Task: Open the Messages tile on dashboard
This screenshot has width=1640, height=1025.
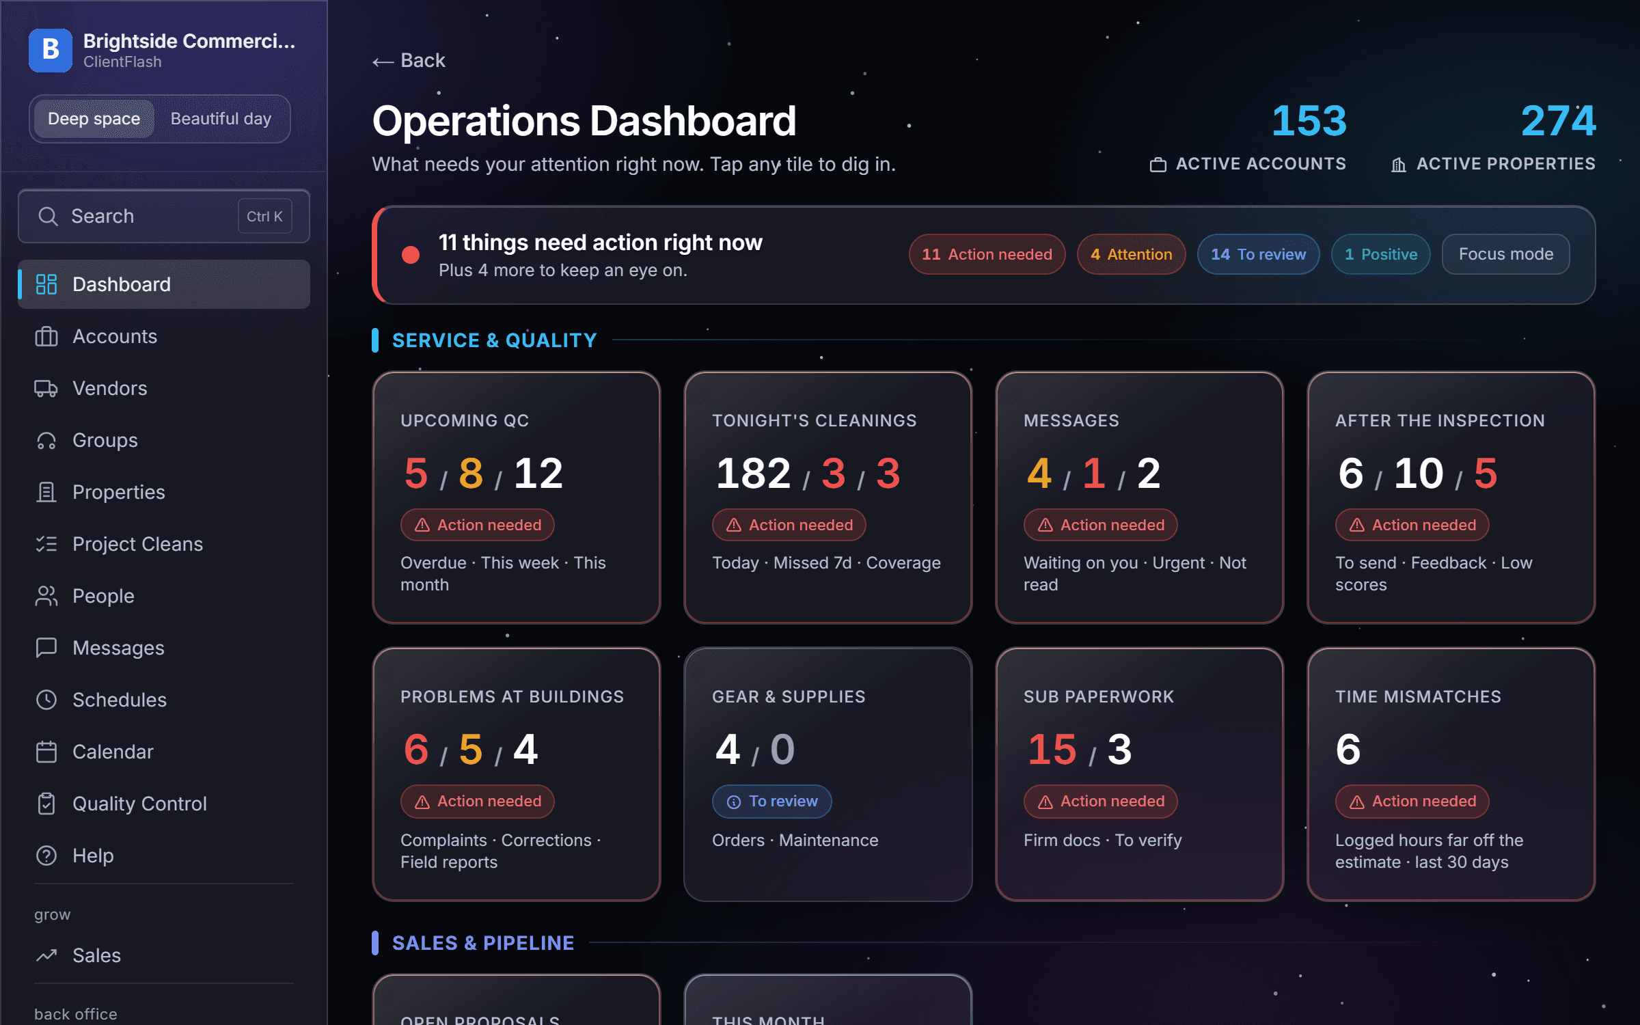Action: [1139, 497]
